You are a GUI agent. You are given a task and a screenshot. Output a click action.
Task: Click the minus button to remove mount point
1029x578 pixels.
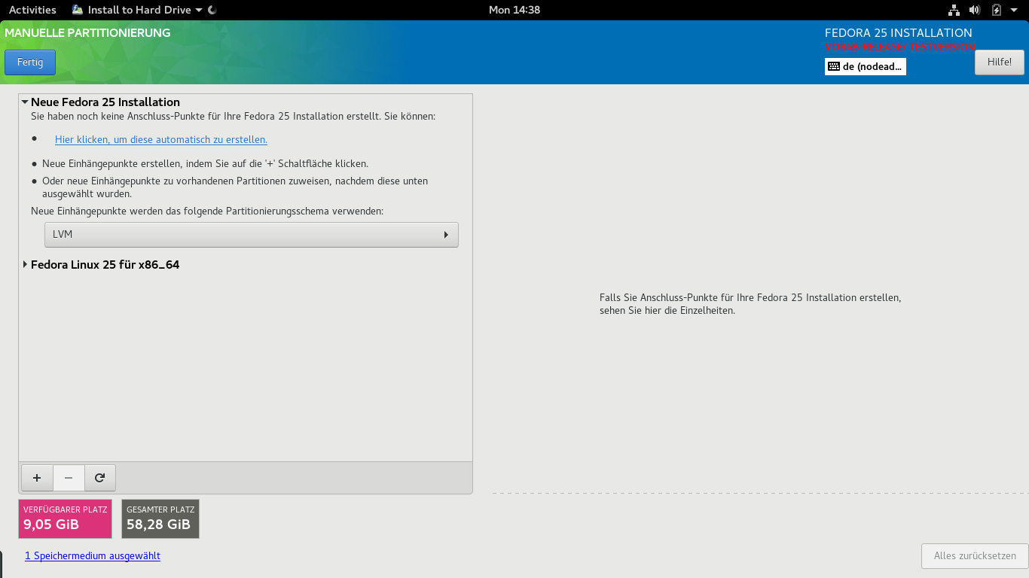[x=69, y=478]
